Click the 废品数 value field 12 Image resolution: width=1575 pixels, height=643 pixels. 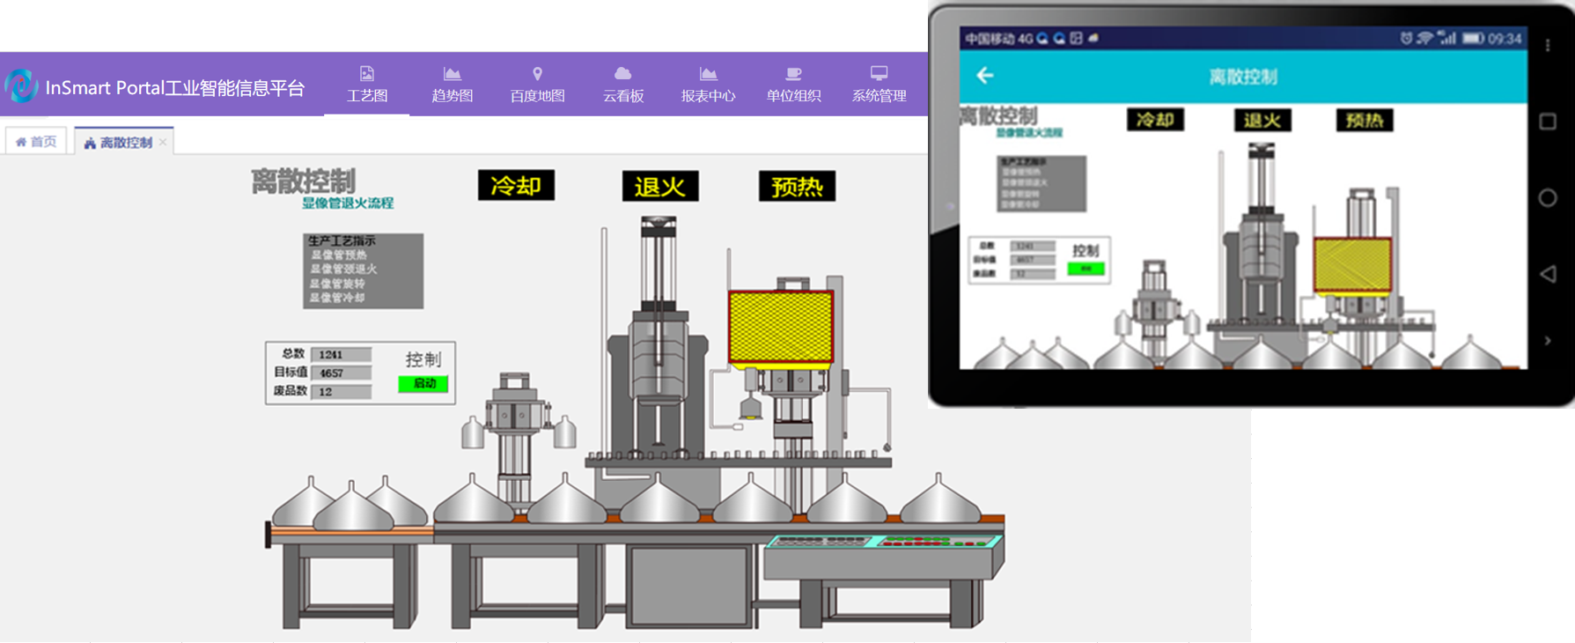coord(341,391)
